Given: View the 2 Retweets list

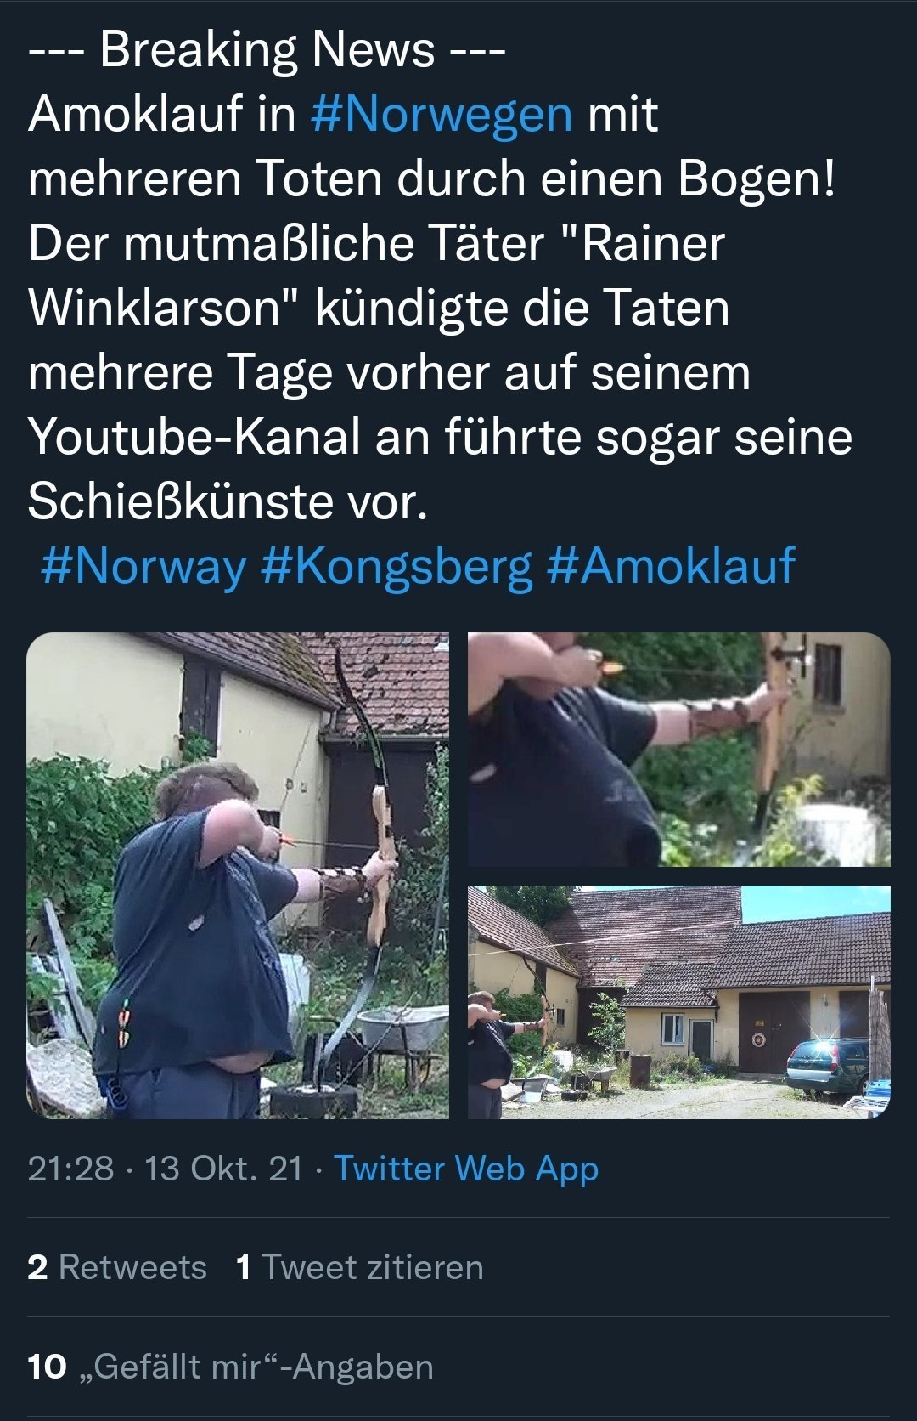Looking at the screenshot, I should tap(117, 1267).
